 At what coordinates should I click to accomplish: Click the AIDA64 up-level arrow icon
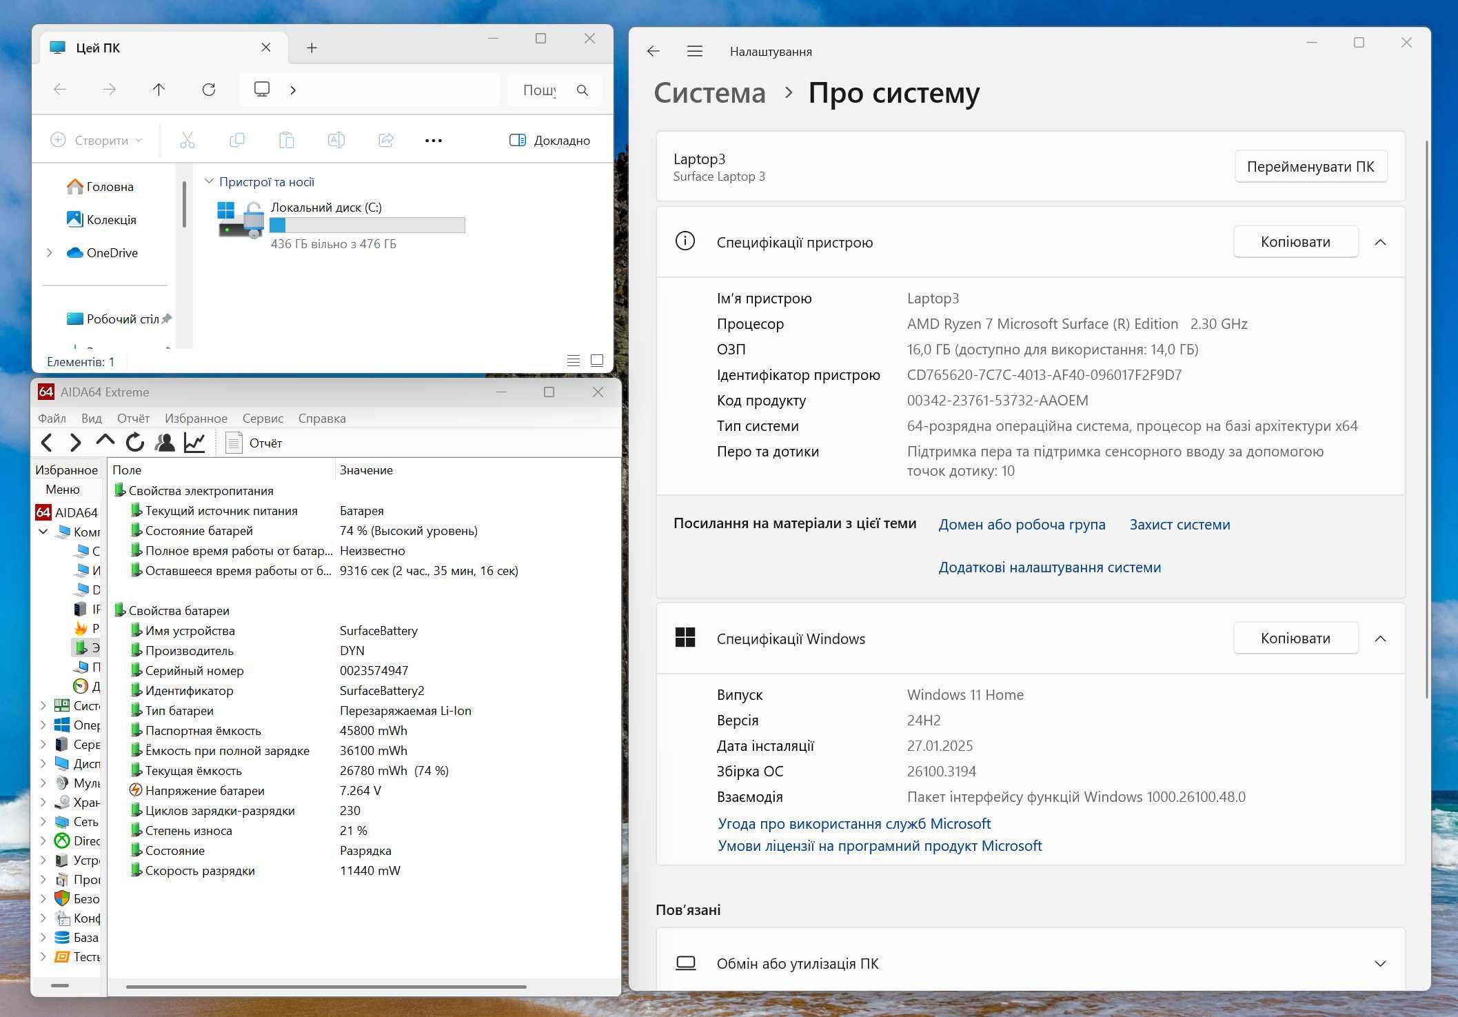coord(105,441)
